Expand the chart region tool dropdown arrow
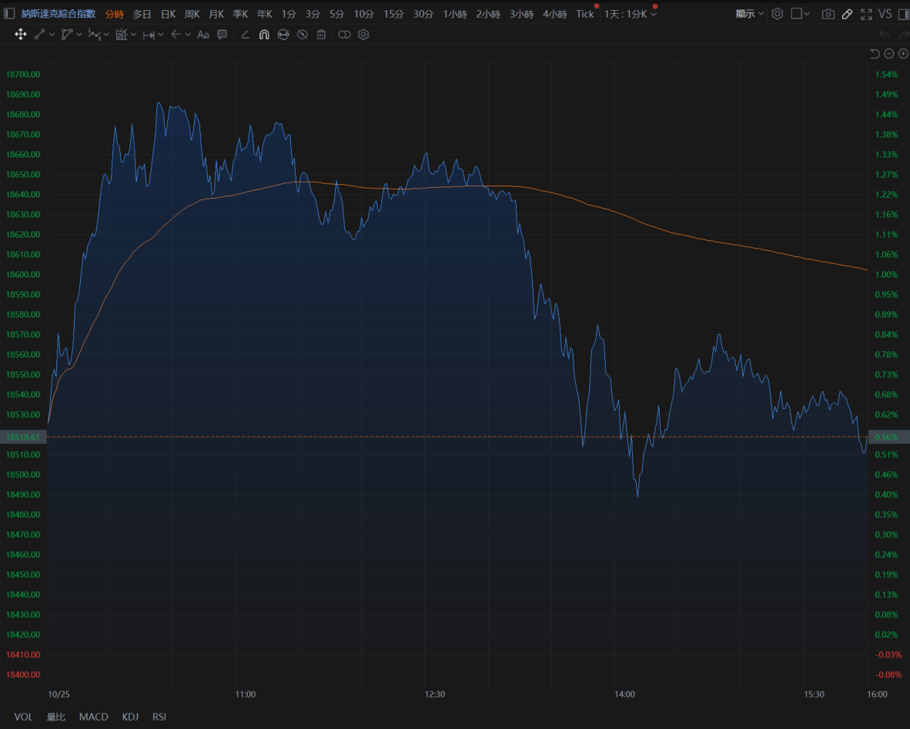This screenshot has width=910, height=729. click(x=133, y=35)
